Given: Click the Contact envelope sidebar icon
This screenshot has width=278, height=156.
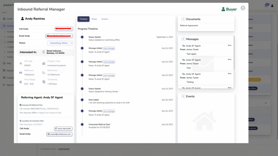Looking at the screenshot, I should [4, 78].
